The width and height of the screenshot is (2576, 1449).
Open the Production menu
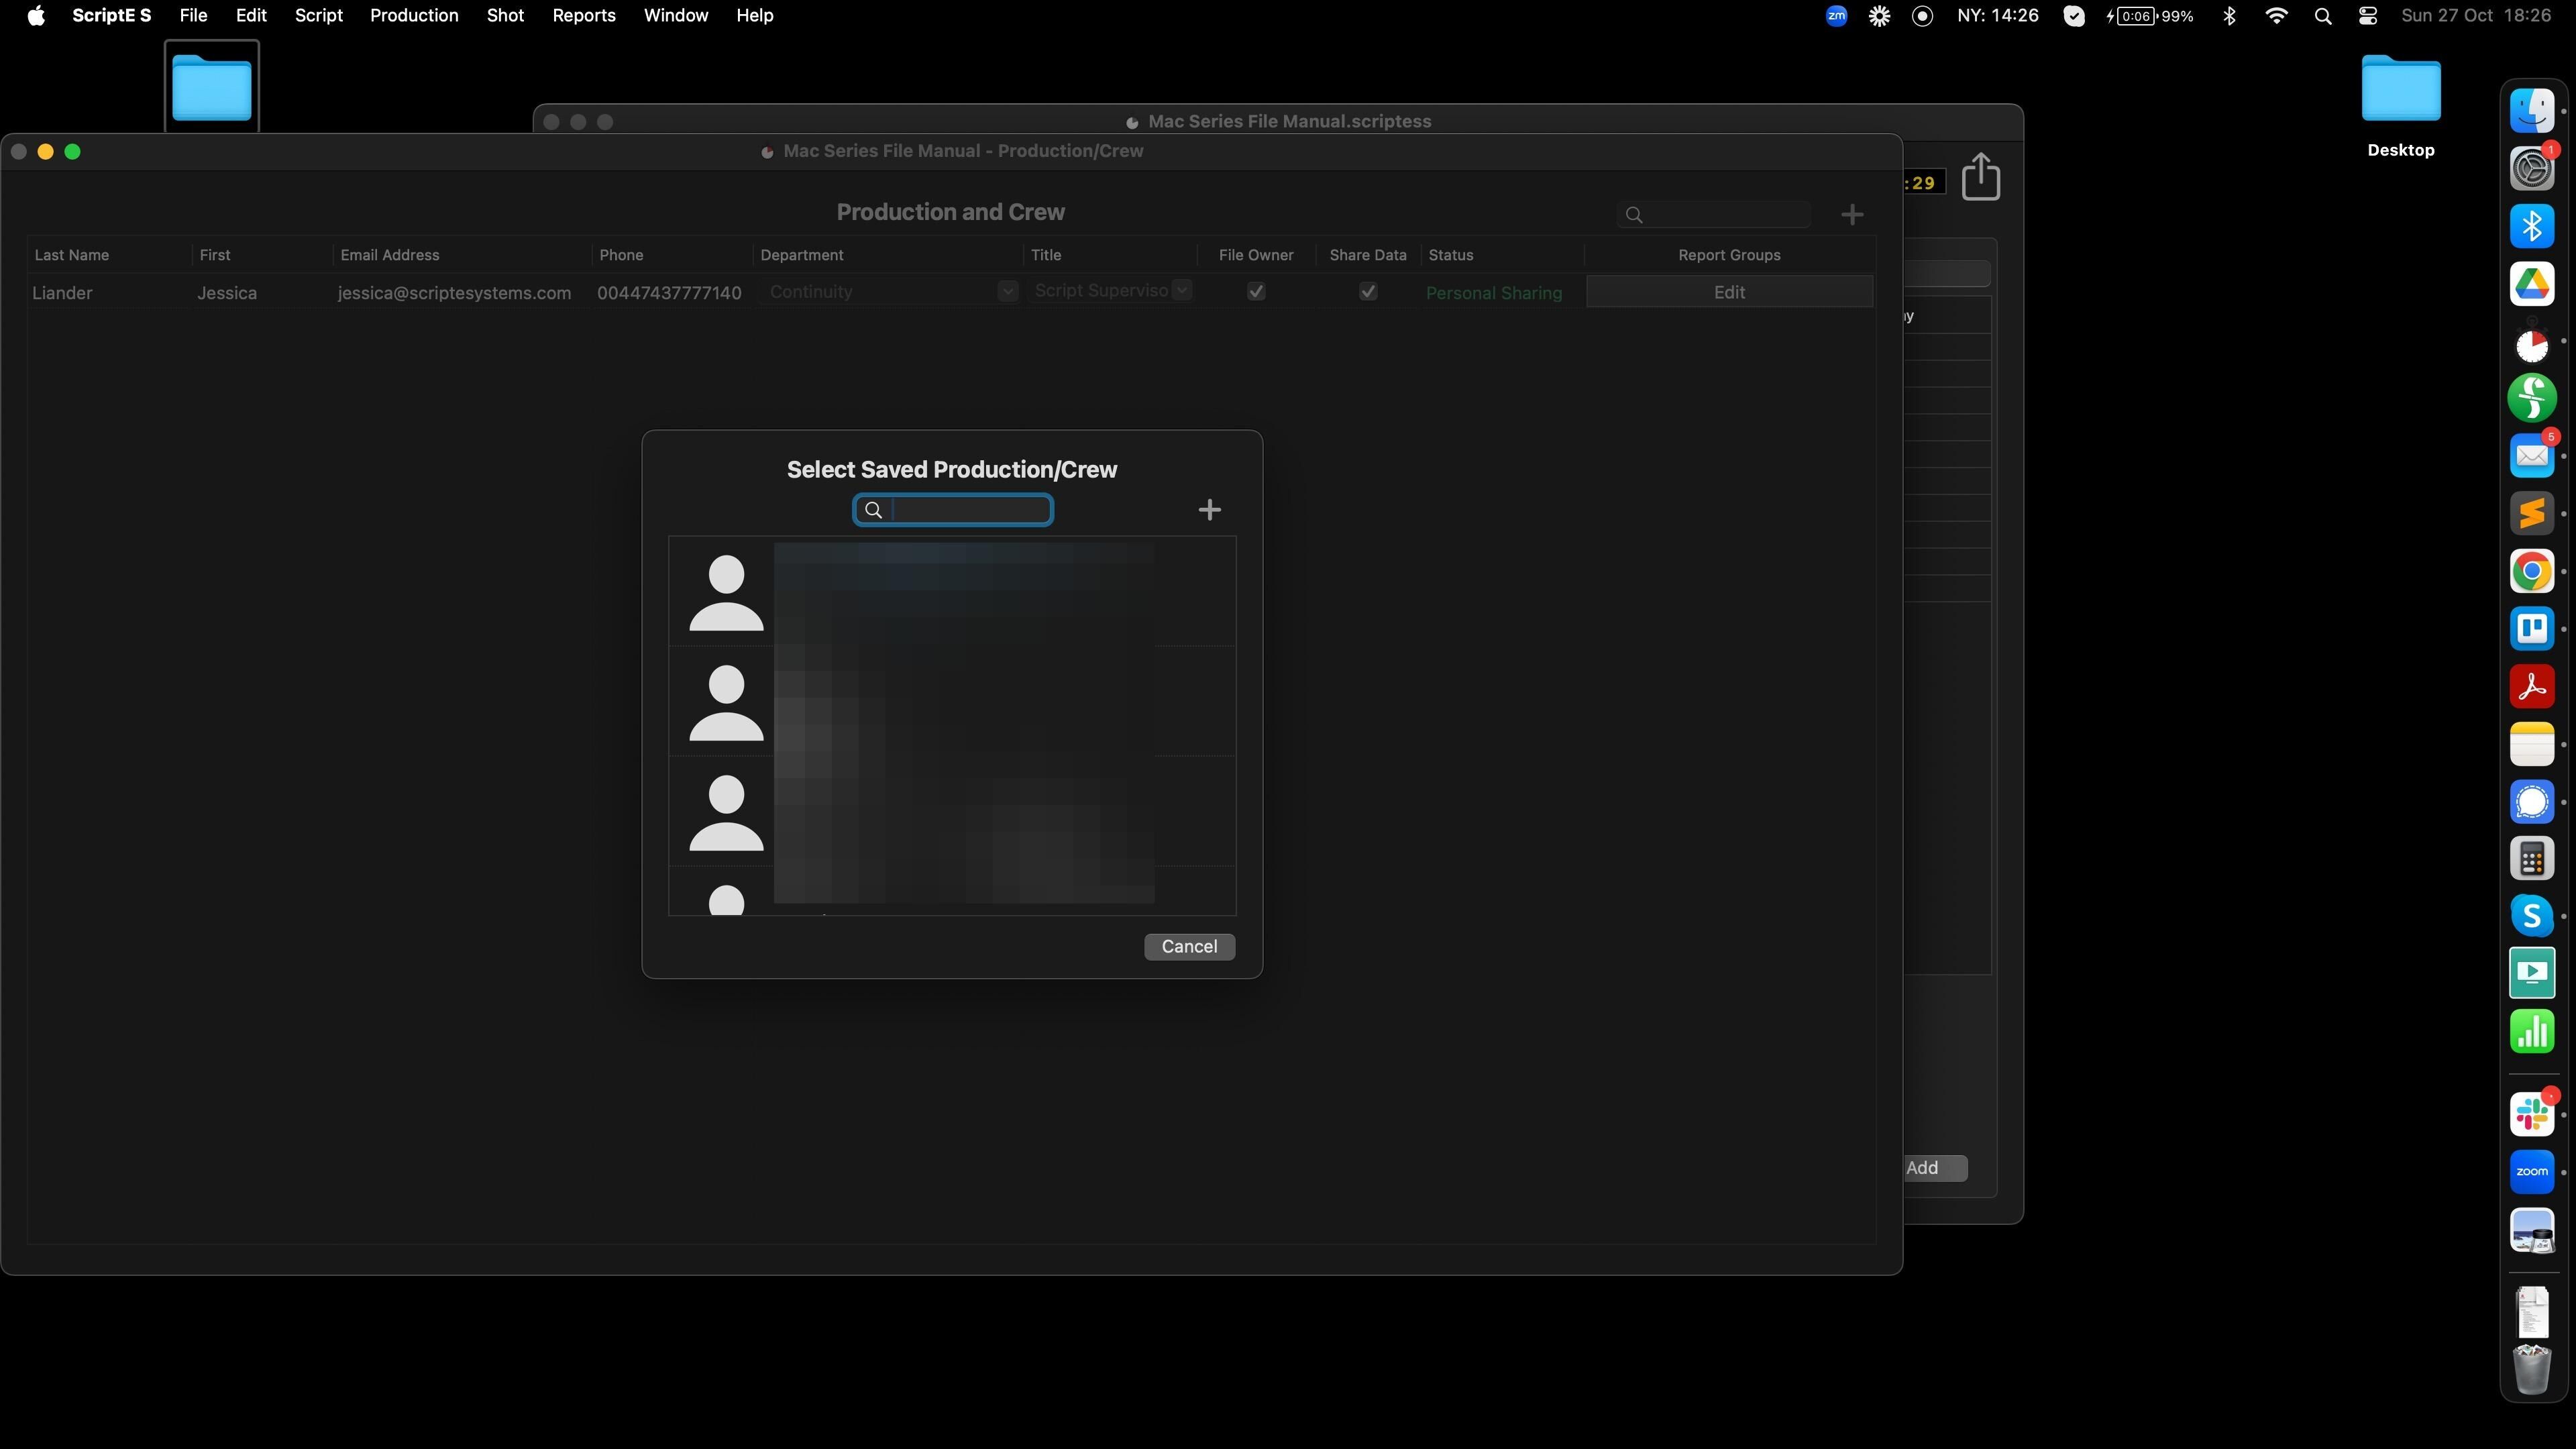click(x=414, y=16)
